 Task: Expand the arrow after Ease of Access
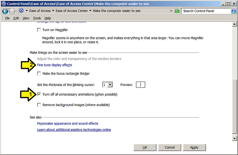(53, 11)
